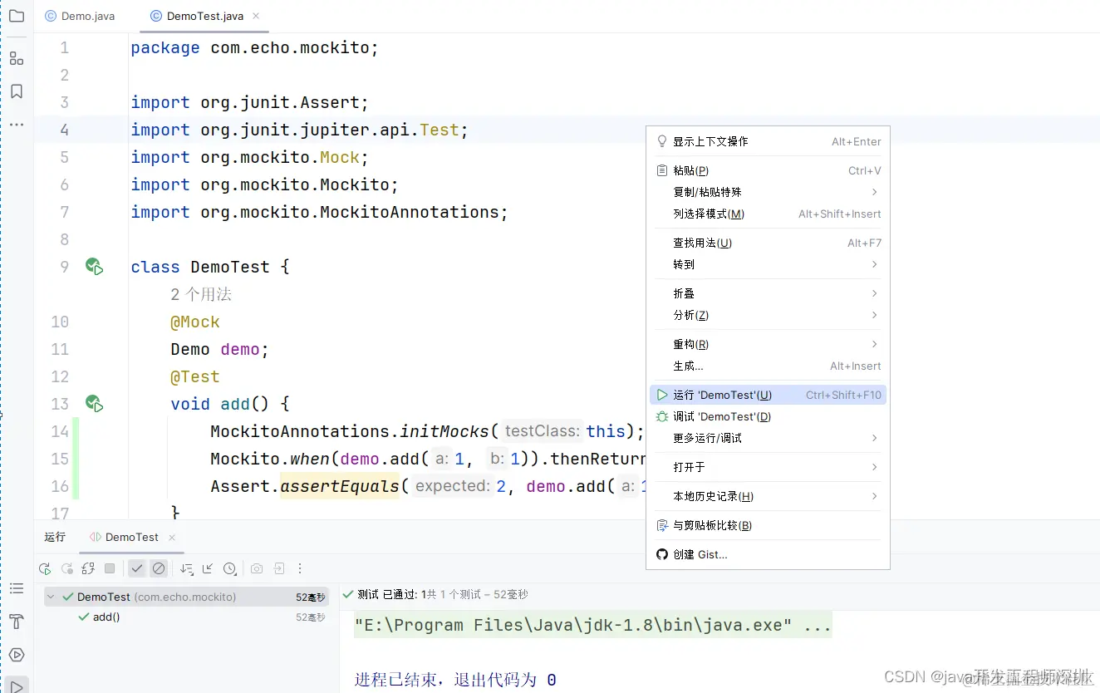
Task: Toggle show ignored tests filter
Action: click(159, 569)
